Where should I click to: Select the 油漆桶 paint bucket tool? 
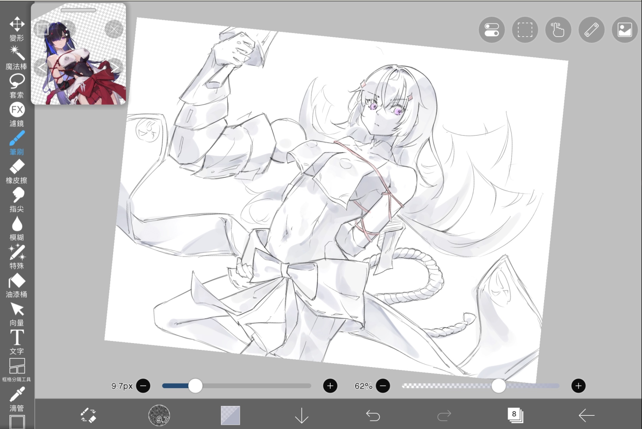click(x=17, y=286)
